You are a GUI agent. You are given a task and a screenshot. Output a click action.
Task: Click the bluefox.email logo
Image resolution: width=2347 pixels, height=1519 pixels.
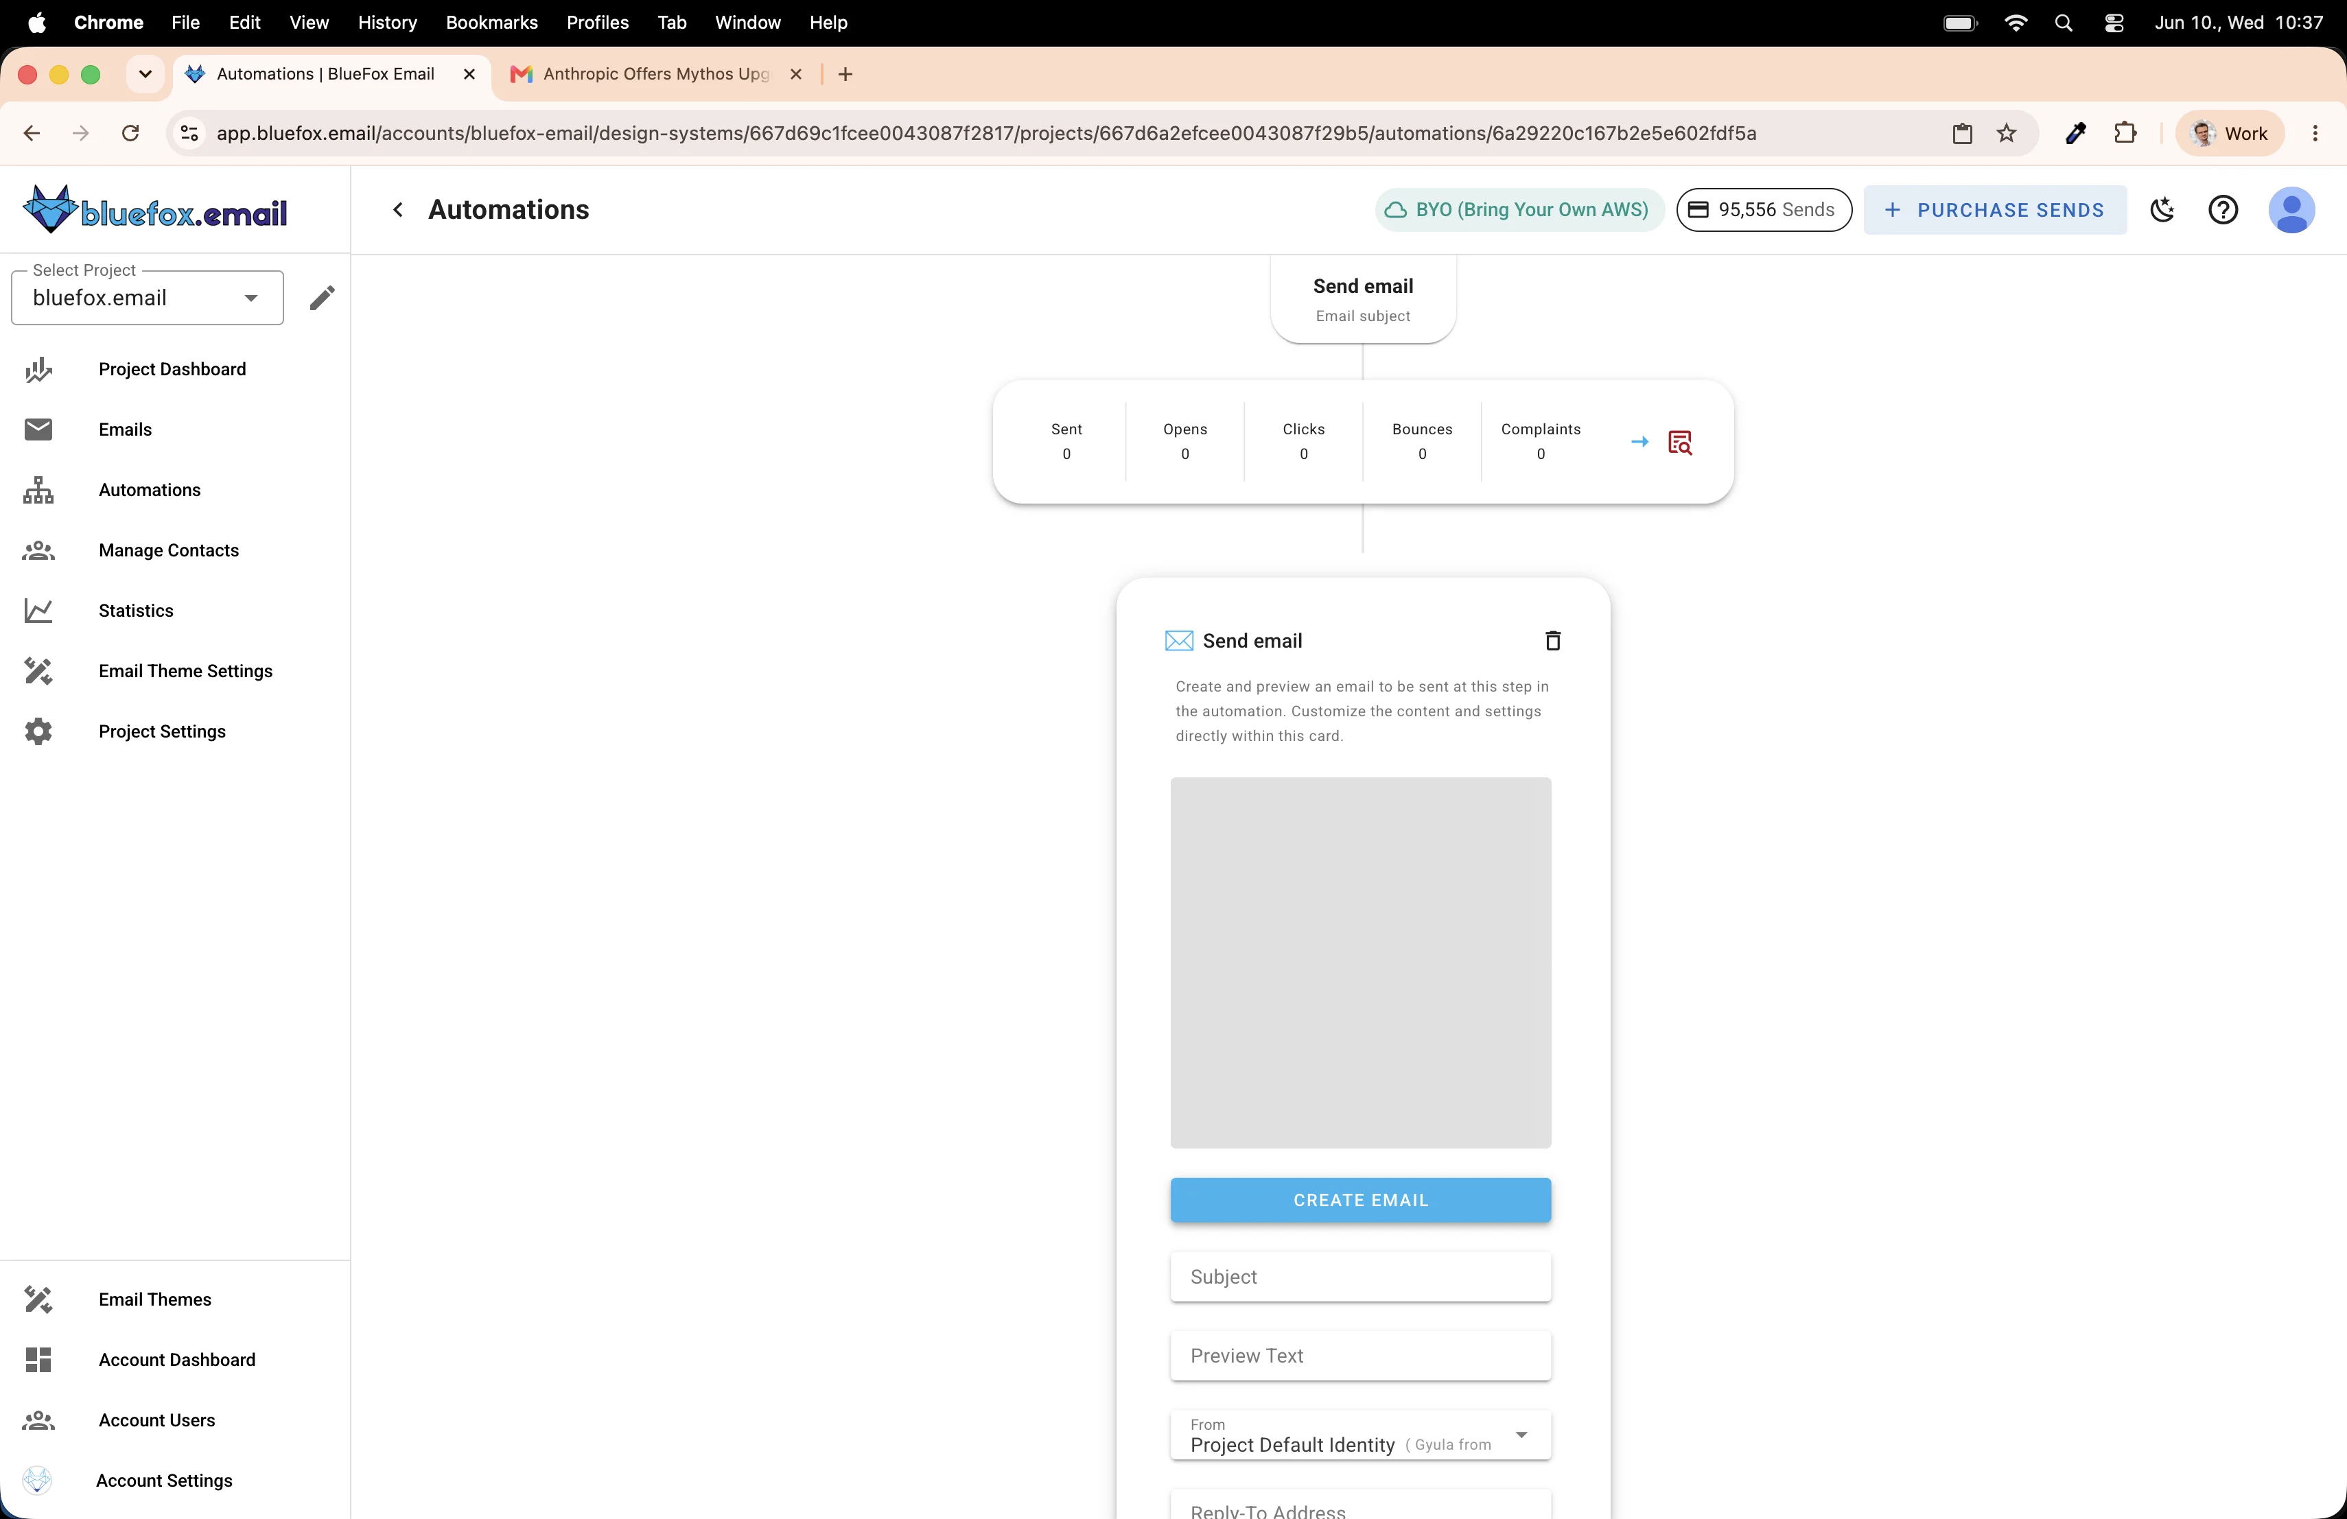coord(156,209)
